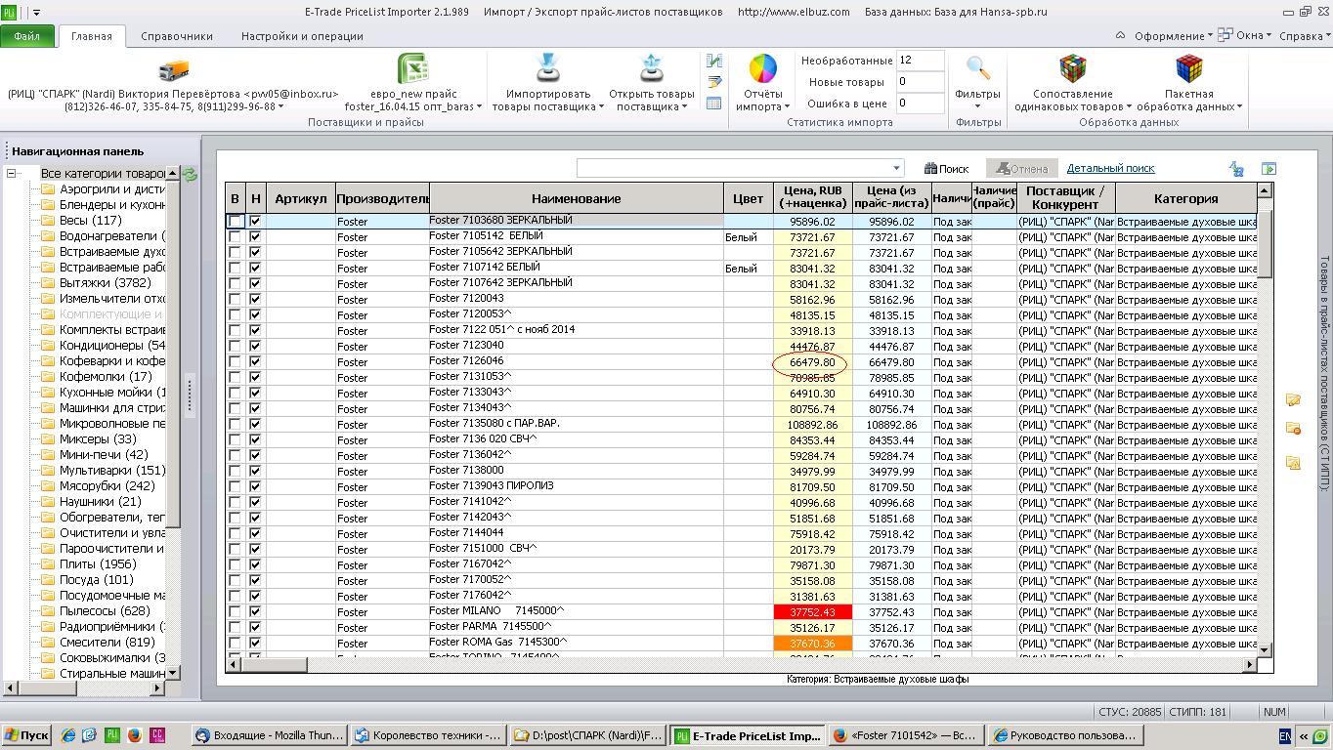1333x750 pixels.
Task: Click the Отмена button
Action: [x=1021, y=169]
